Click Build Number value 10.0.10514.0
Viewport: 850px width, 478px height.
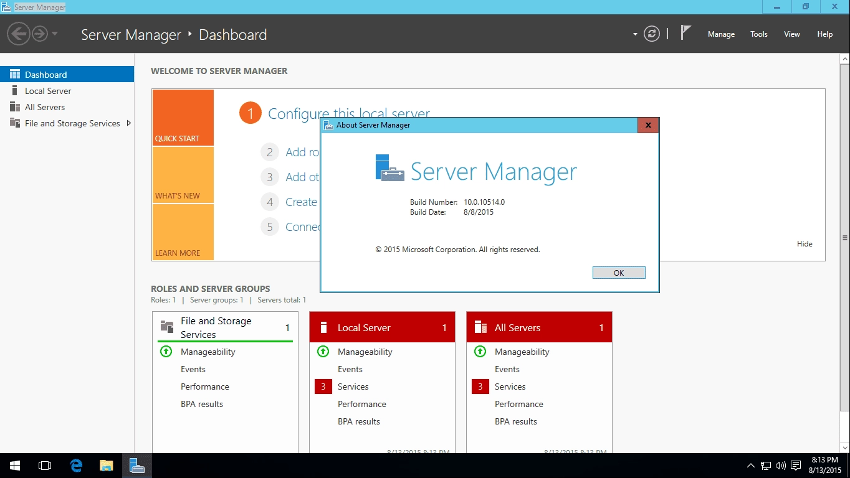tap(484, 202)
